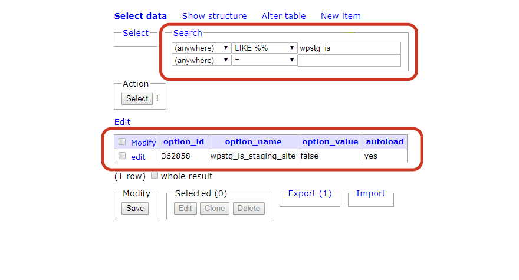Open the New item link
Image resolution: width=519 pixels, height=280 pixels.
coord(340,16)
